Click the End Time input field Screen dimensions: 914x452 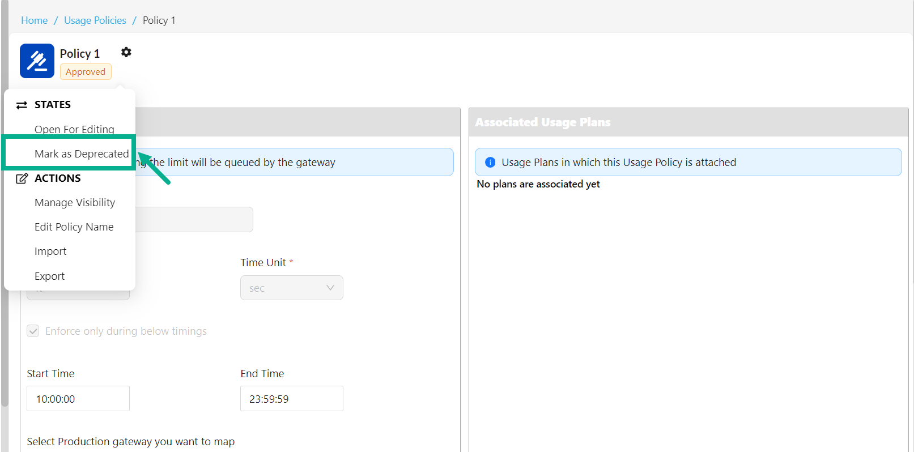(291, 399)
